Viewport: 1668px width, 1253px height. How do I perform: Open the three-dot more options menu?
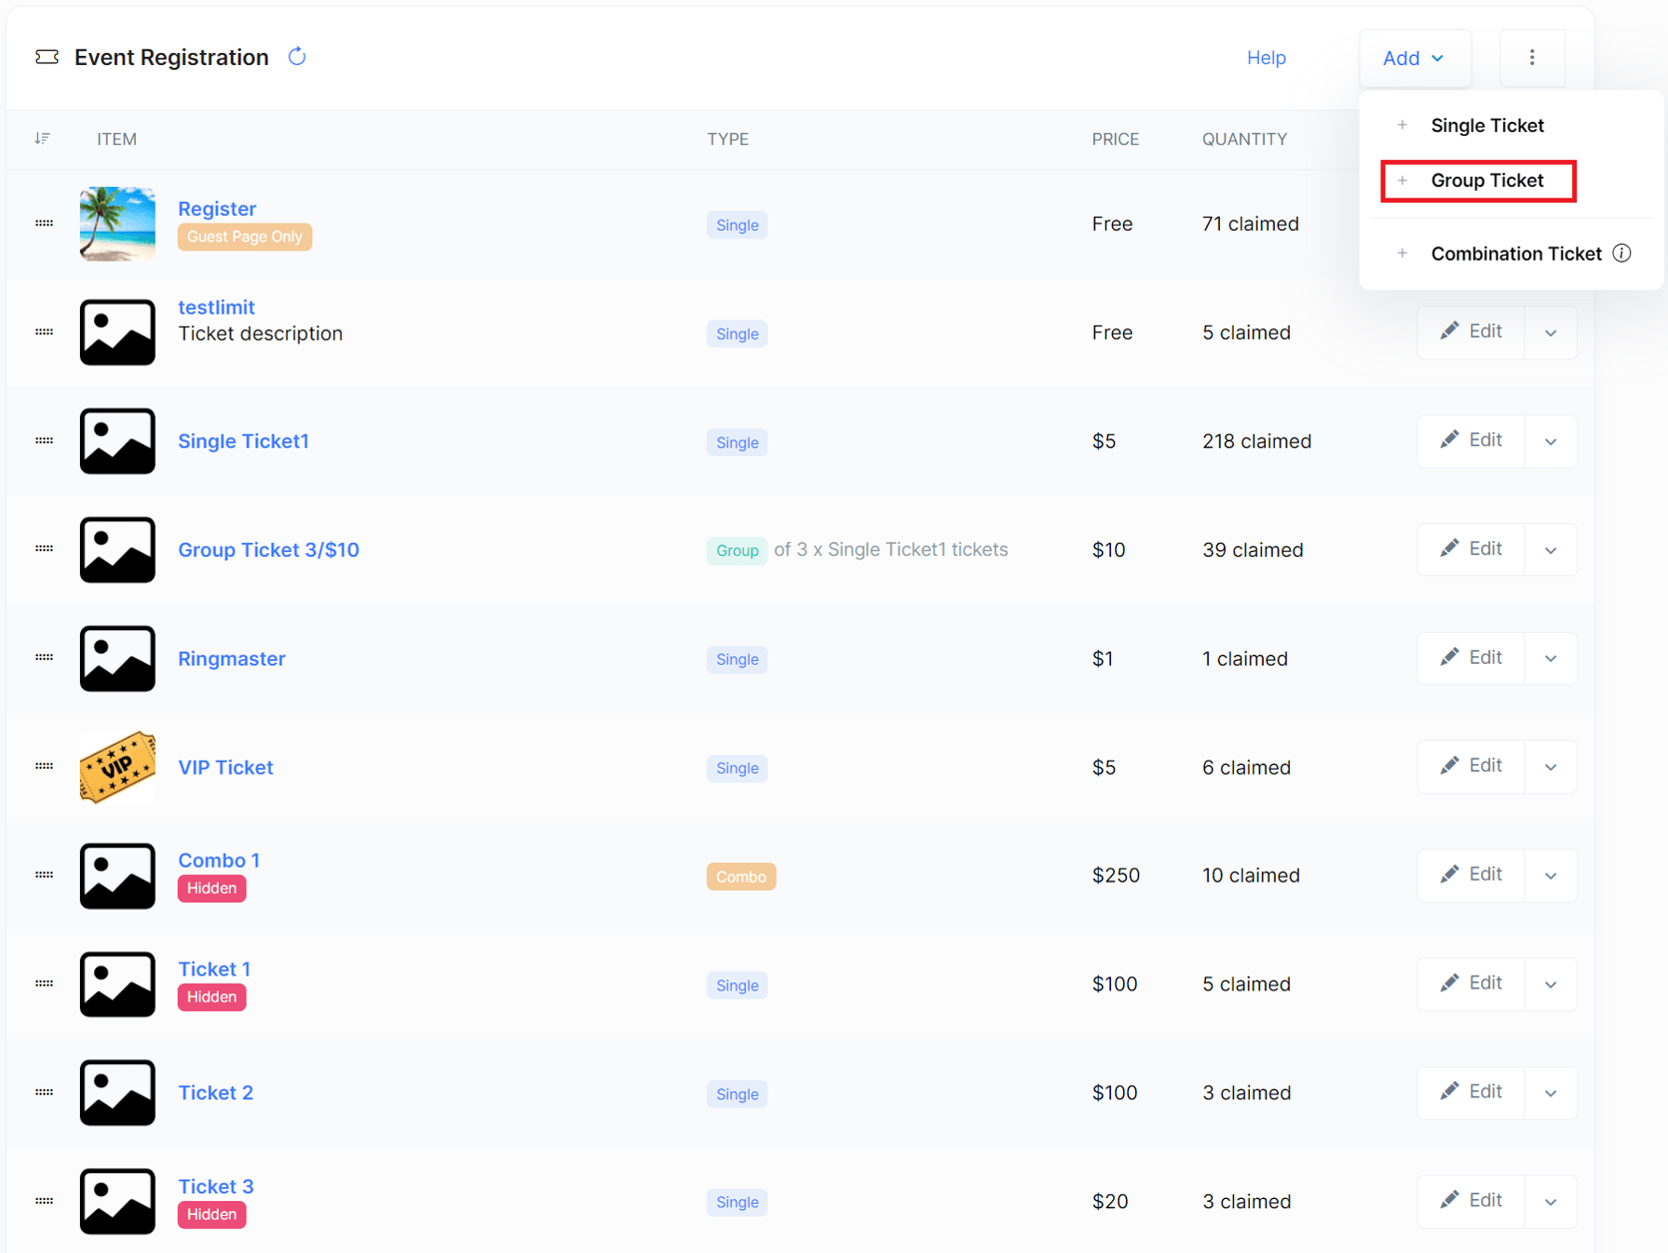click(x=1532, y=58)
